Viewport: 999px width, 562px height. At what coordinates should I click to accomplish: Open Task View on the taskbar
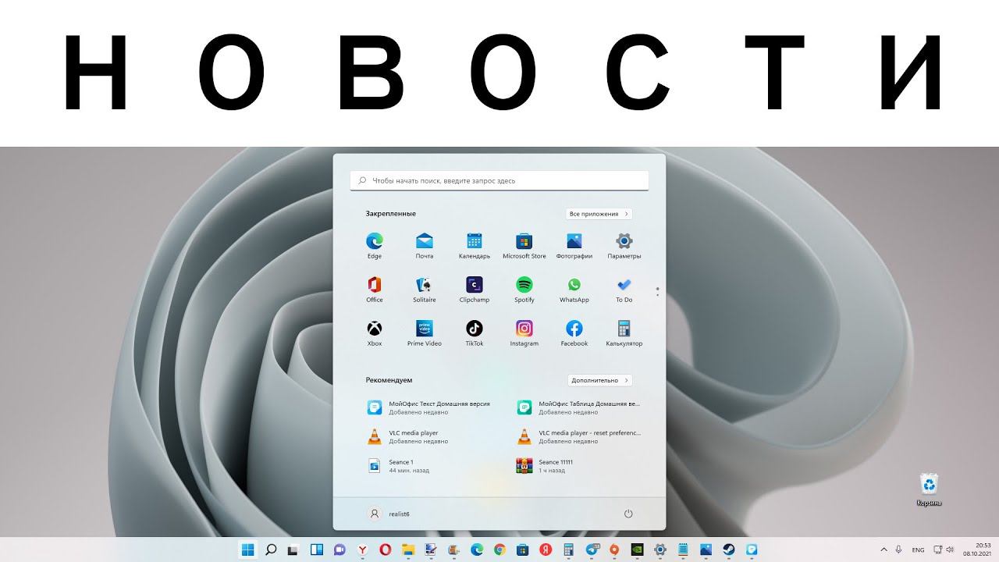[x=293, y=550]
